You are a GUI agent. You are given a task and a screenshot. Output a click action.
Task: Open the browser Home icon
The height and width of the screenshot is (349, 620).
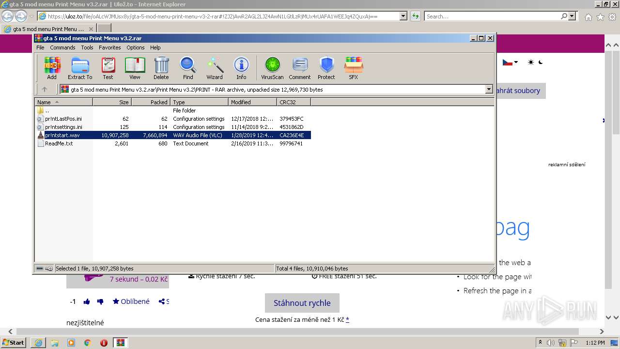pos(588,17)
